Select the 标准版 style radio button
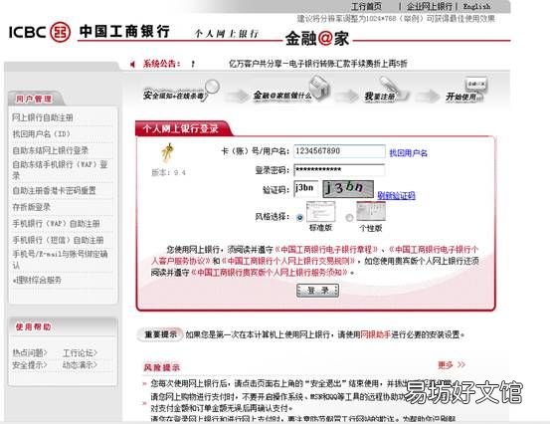The width and height of the screenshot is (550, 424). tap(300, 217)
